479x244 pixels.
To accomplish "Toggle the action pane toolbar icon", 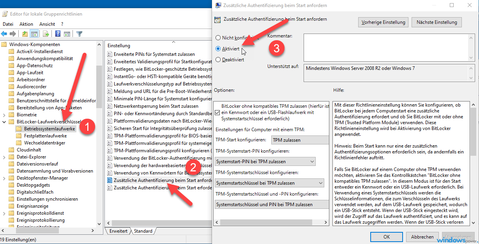I will (67, 34).
